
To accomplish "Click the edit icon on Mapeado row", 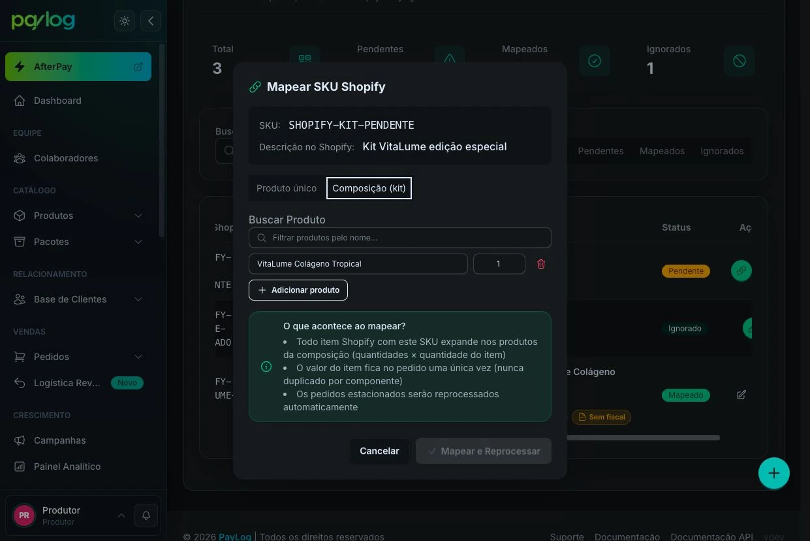I will [741, 395].
